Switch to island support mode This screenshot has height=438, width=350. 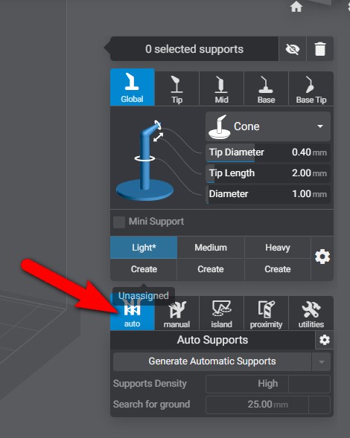tap(221, 313)
